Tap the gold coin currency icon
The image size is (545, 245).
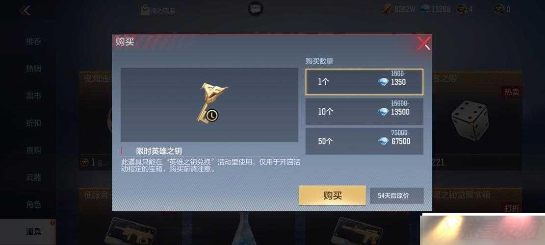click(388, 9)
